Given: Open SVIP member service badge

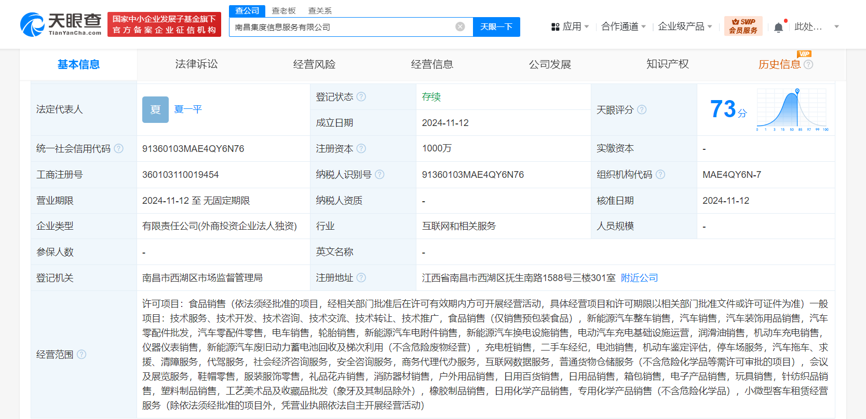Looking at the screenshot, I should click(x=743, y=26).
